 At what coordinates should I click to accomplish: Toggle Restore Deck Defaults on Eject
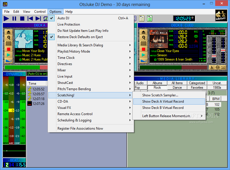click(91, 37)
